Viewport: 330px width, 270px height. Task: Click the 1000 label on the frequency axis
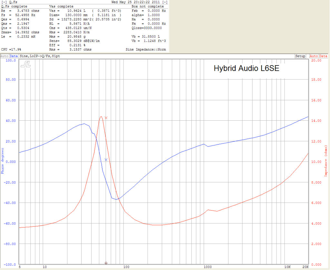208,267
